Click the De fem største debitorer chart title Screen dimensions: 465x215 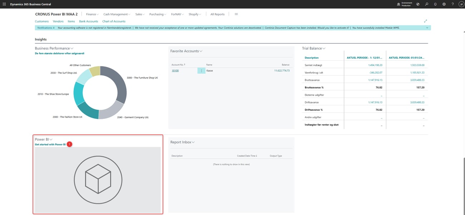click(x=59, y=53)
